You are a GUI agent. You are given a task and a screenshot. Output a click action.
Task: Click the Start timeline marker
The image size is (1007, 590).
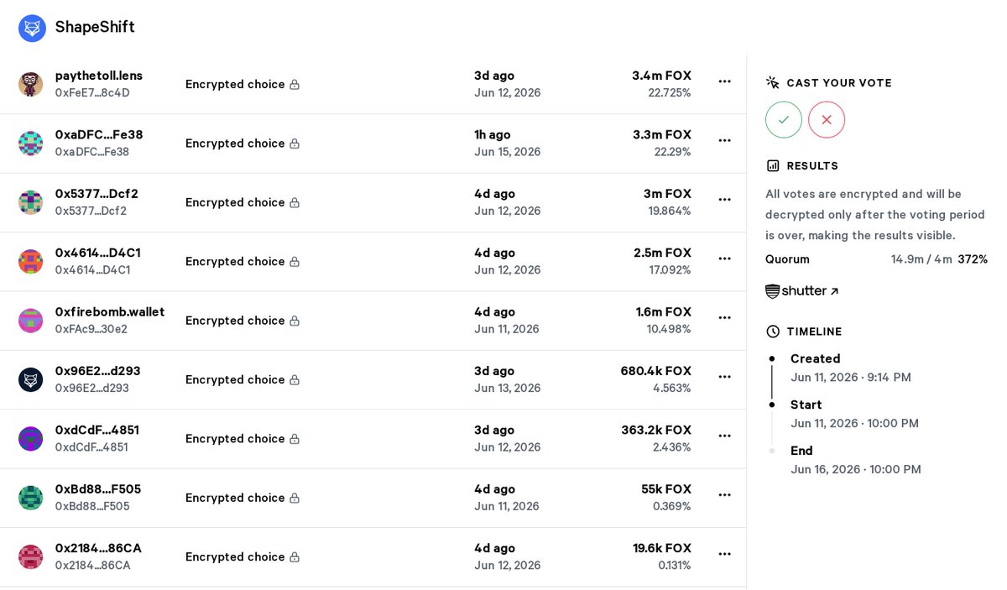[x=772, y=405]
